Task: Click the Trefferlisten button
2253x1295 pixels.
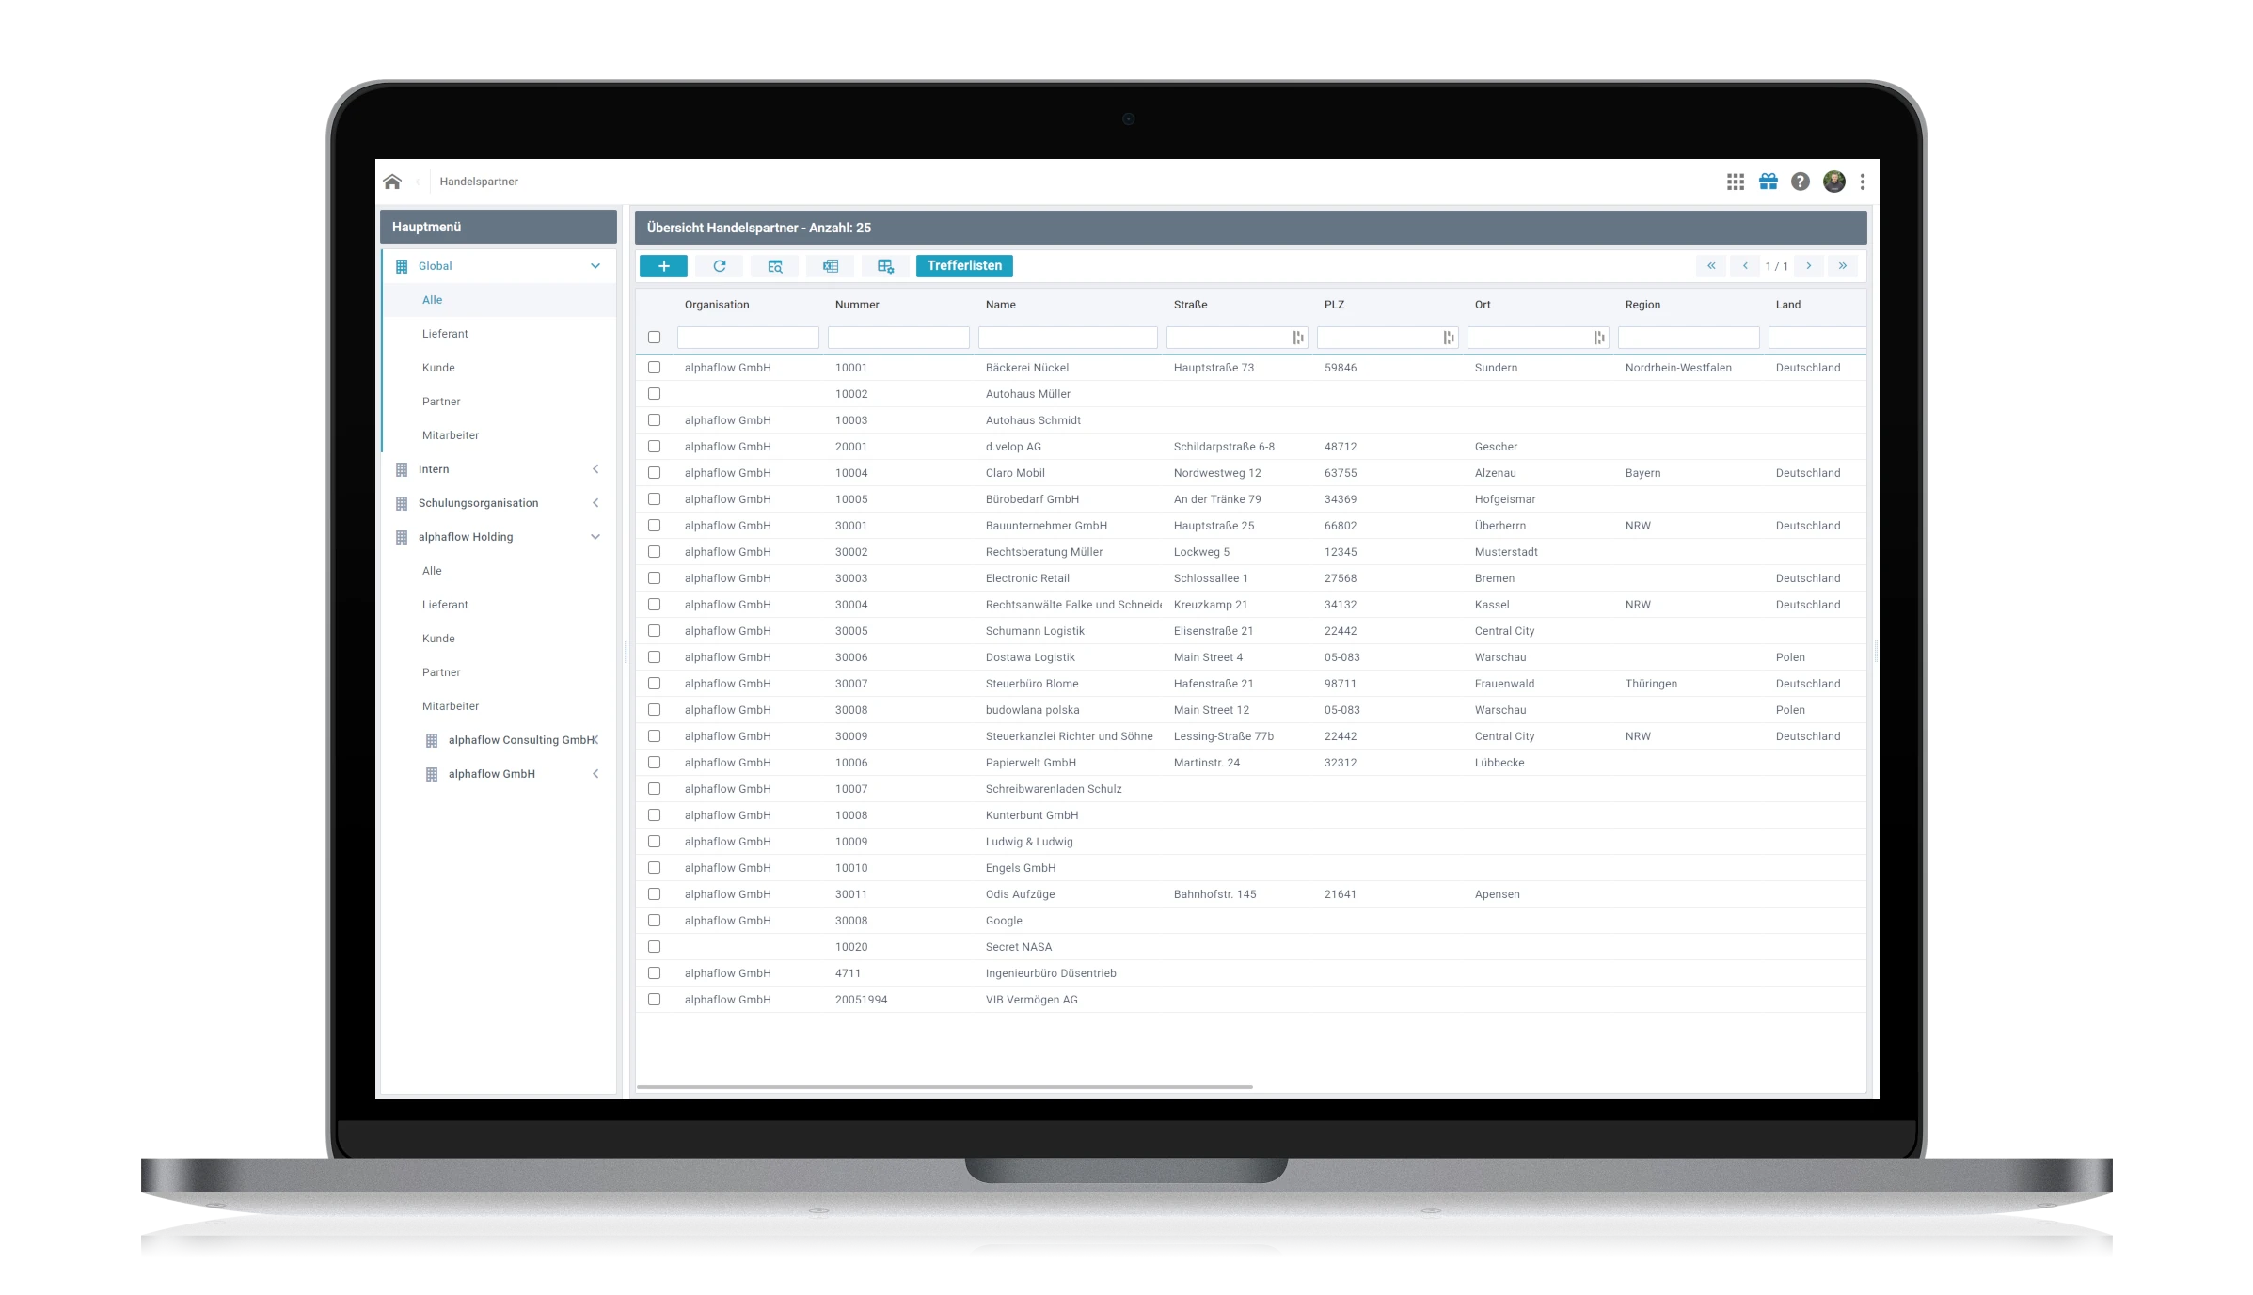Action: [964, 266]
